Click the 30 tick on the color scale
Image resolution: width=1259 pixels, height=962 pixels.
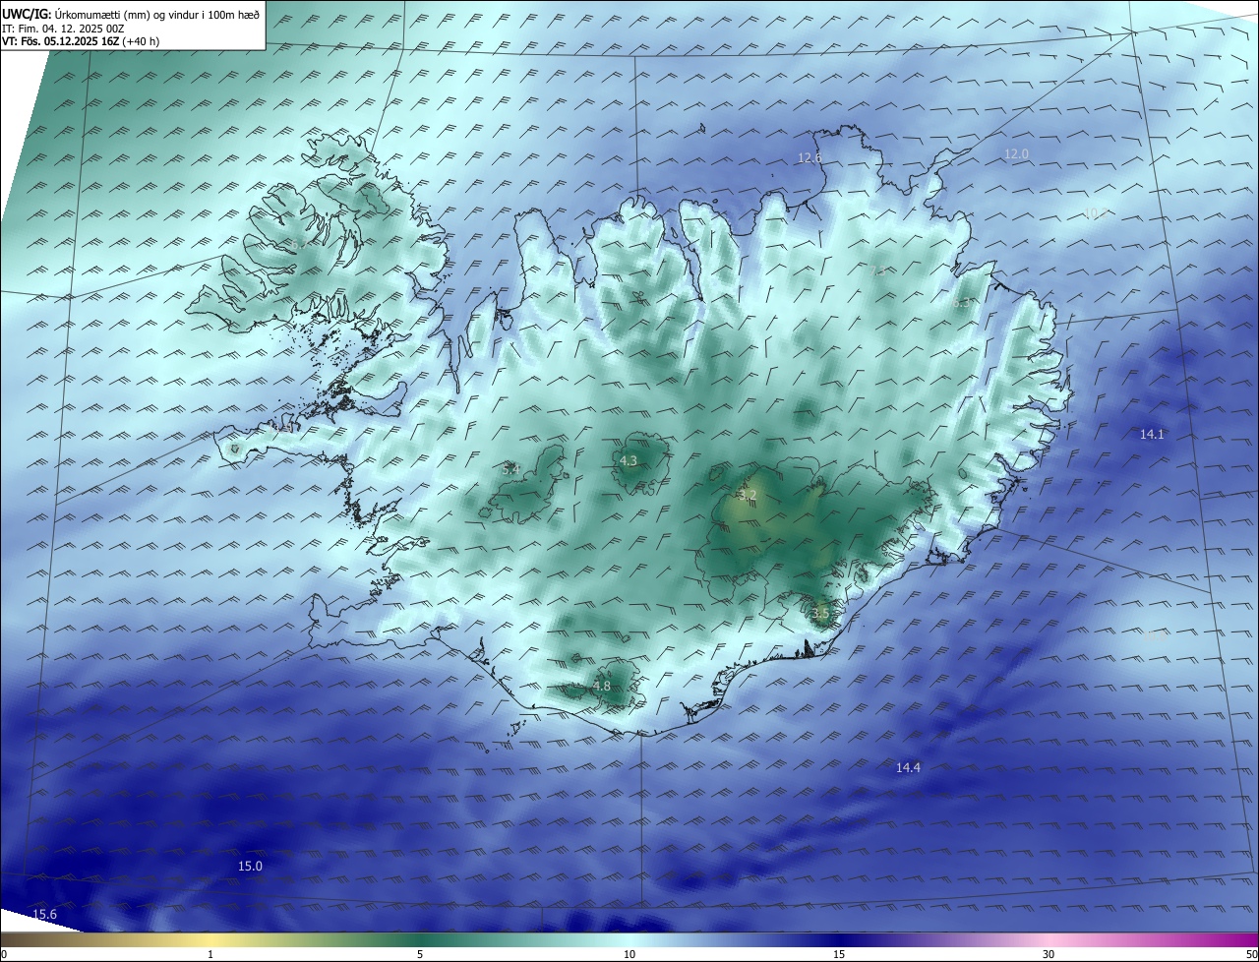tap(1049, 955)
